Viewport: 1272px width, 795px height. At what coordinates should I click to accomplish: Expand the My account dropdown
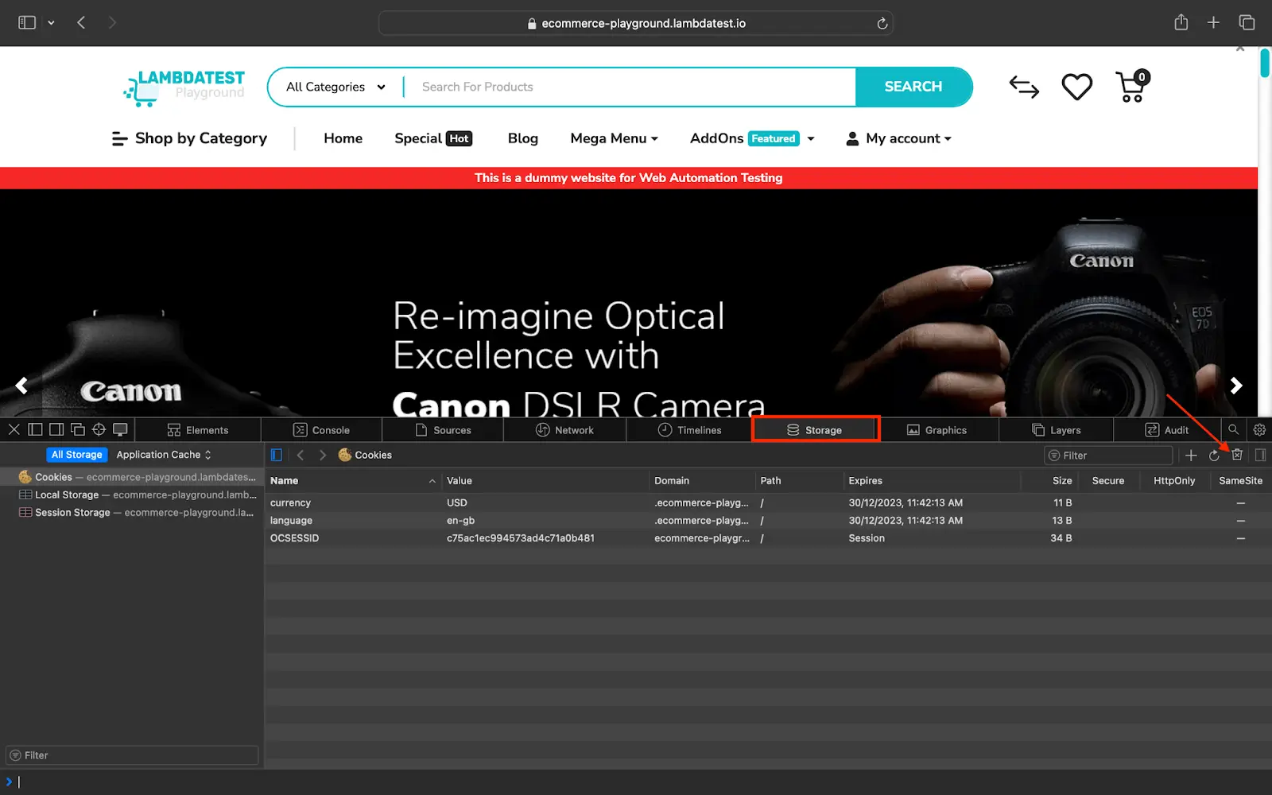(898, 138)
